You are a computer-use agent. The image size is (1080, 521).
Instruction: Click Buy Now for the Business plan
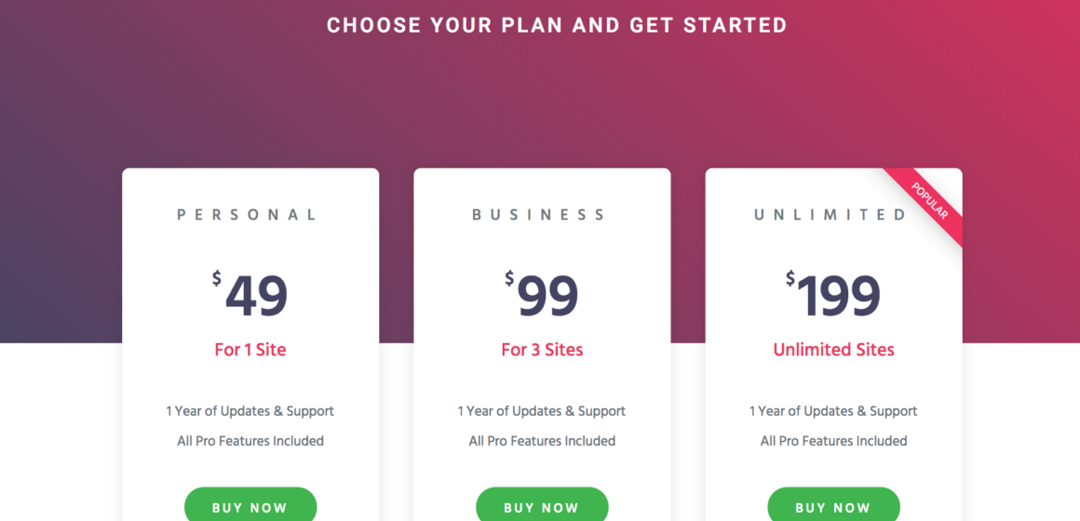(x=542, y=508)
